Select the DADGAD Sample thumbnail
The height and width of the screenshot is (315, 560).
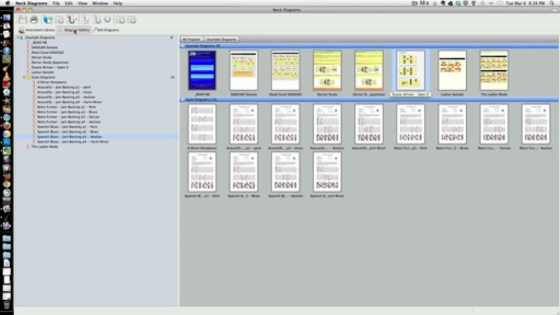coord(244,70)
